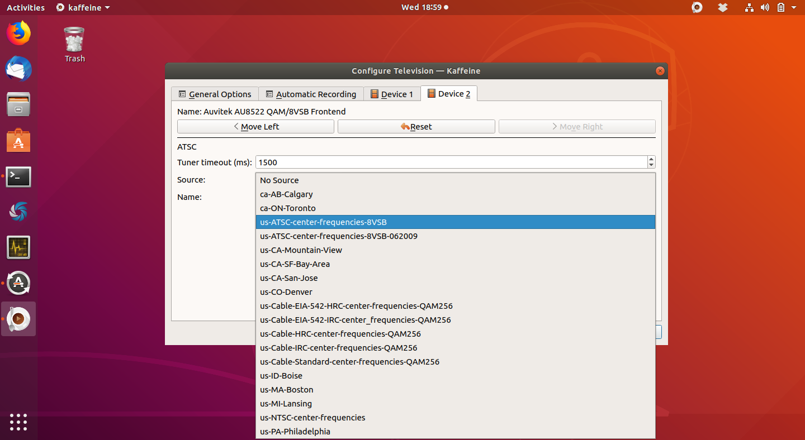Select us-Cable-Standard-center-frequencies-QAM256
The width and height of the screenshot is (805, 440).
tap(455, 362)
